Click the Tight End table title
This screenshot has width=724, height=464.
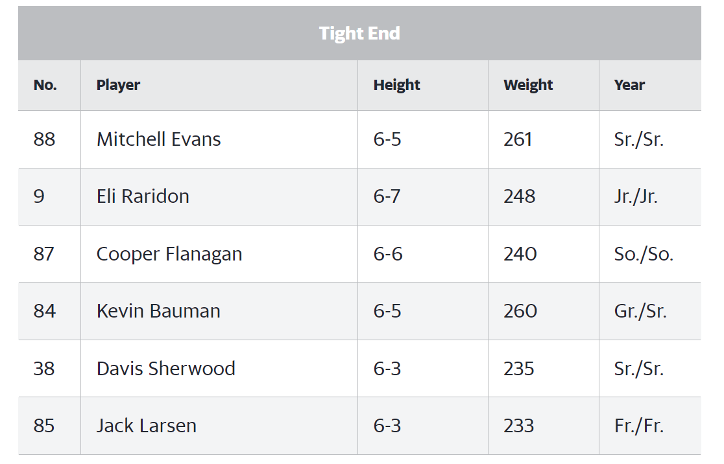[x=359, y=34]
